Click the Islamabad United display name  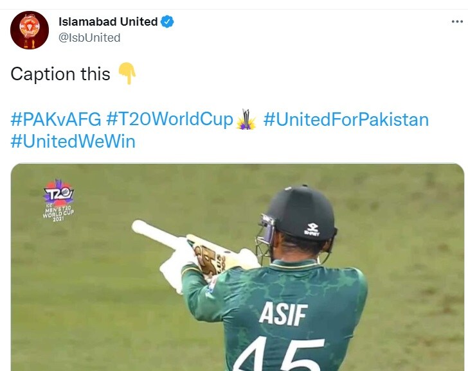[x=108, y=22]
